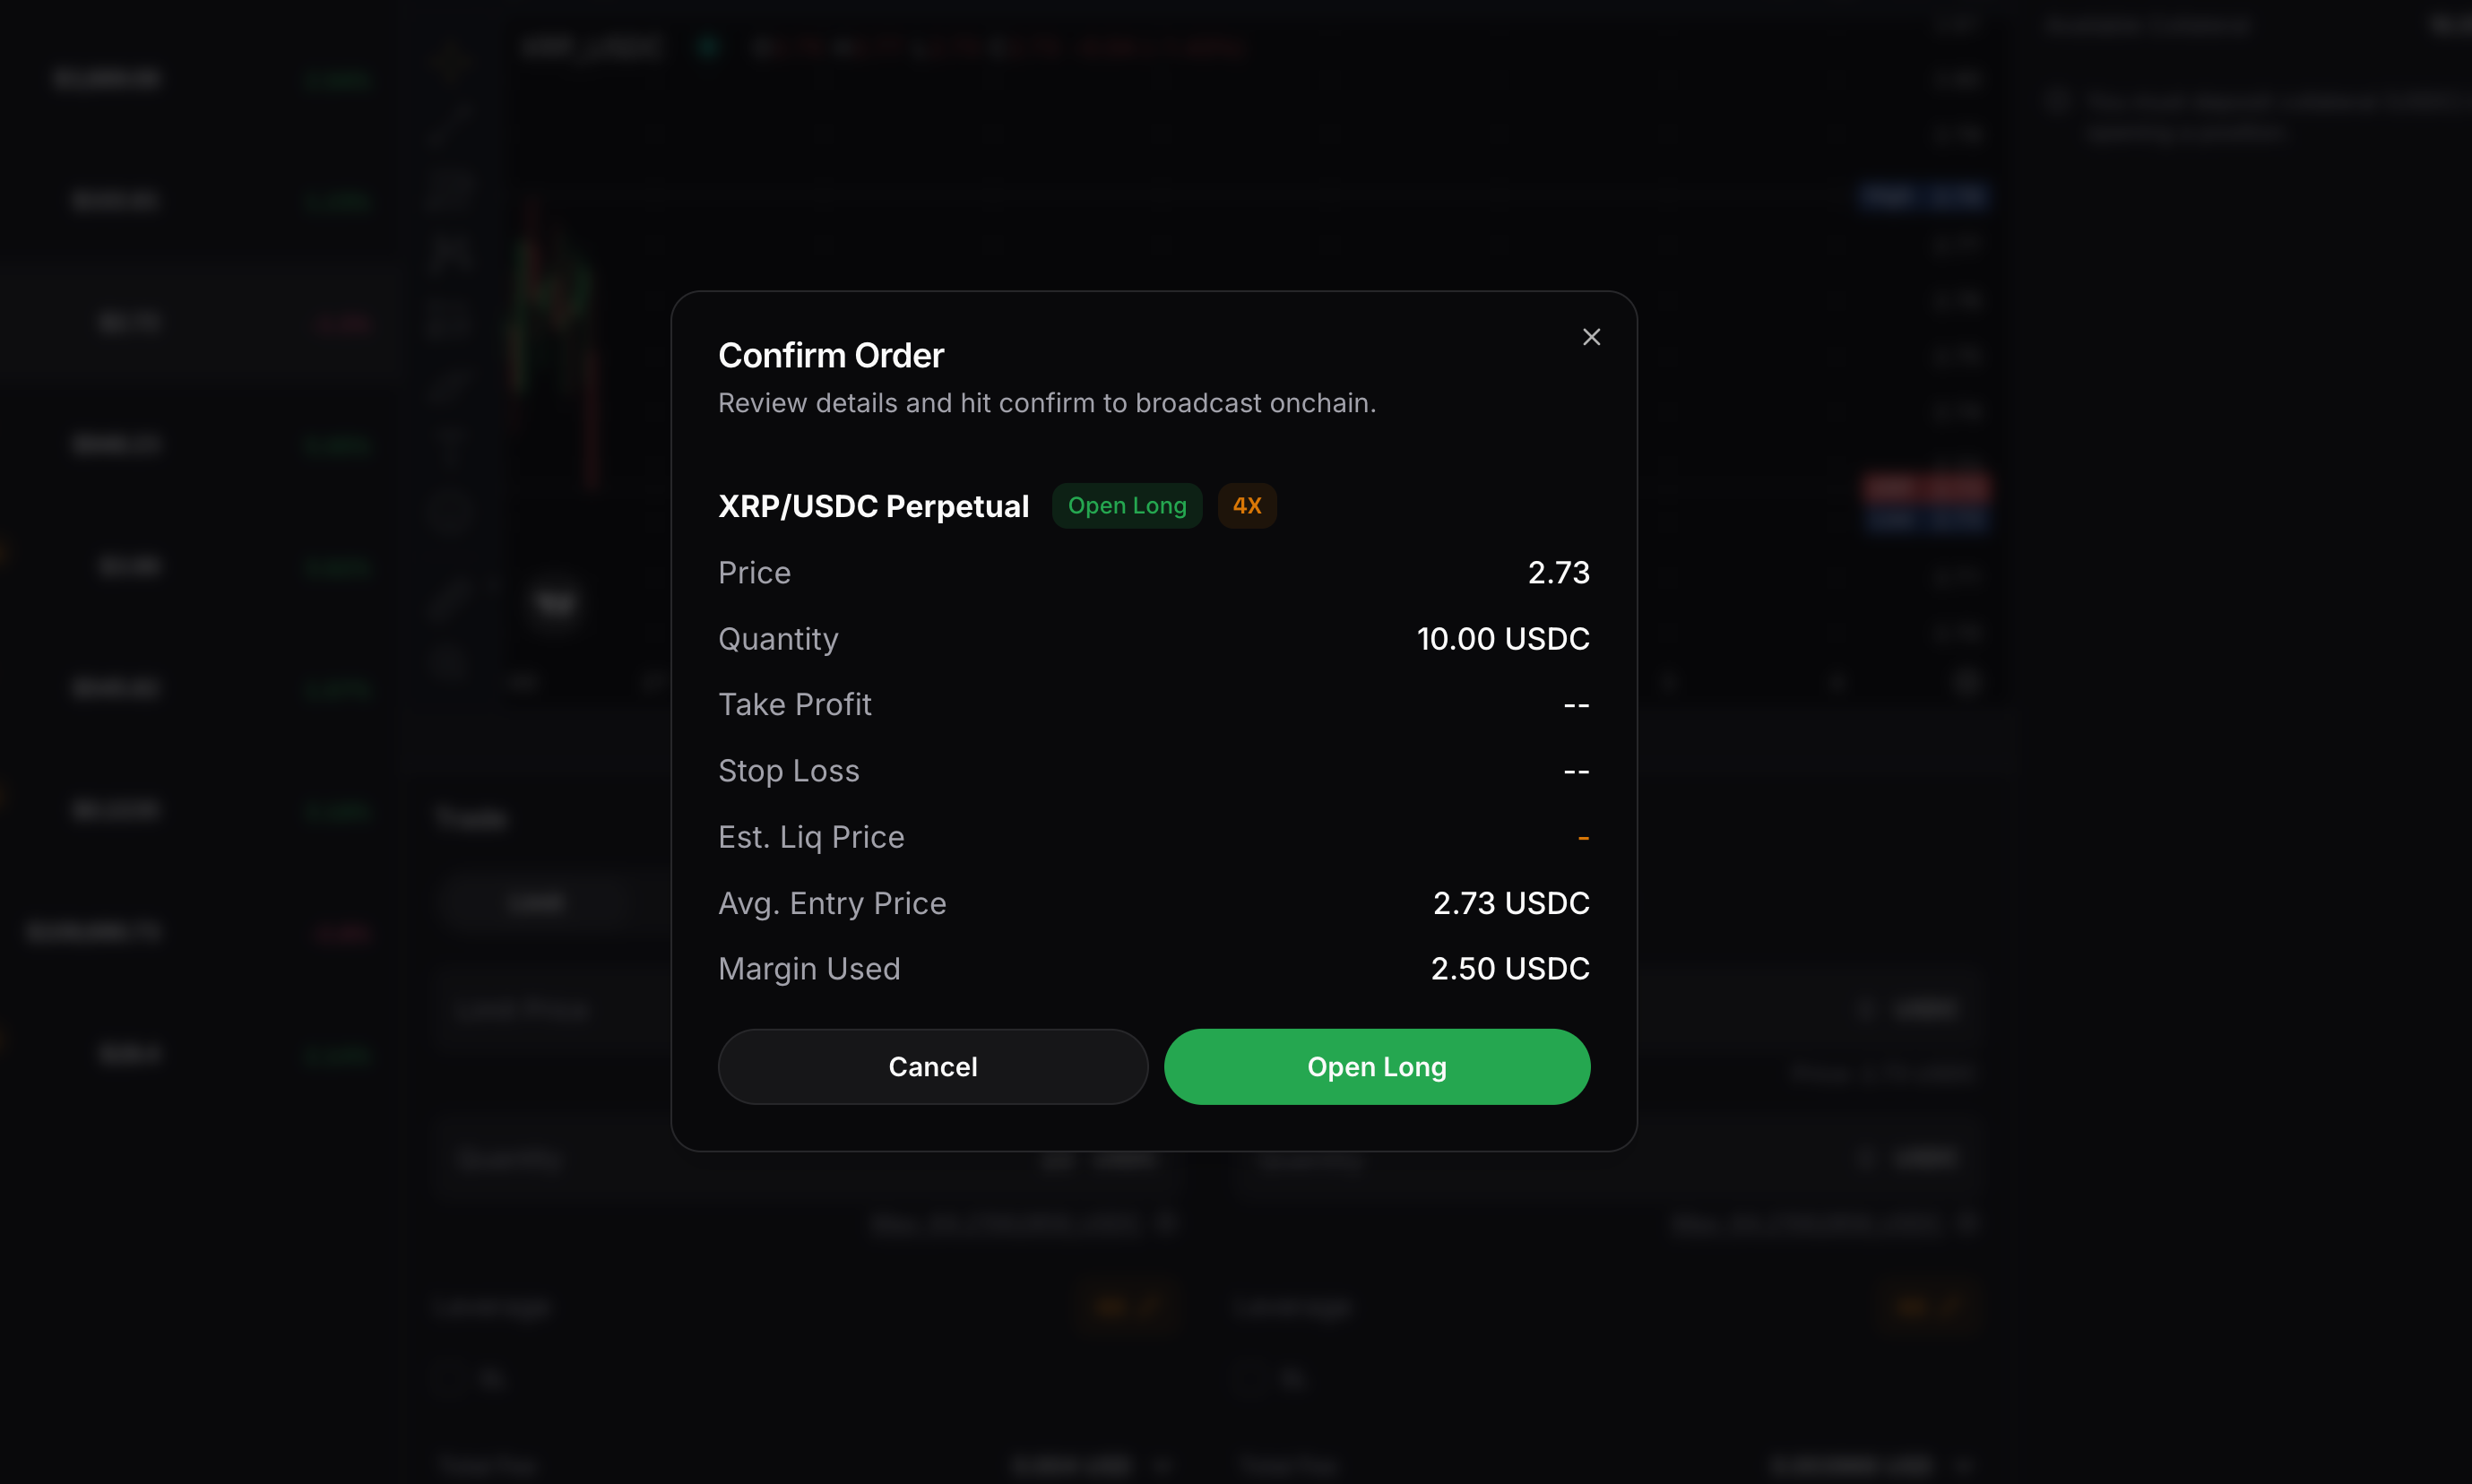Click the Take Profit label
Image resolution: width=2472 pixels, height=1484 pixels.
794,704
